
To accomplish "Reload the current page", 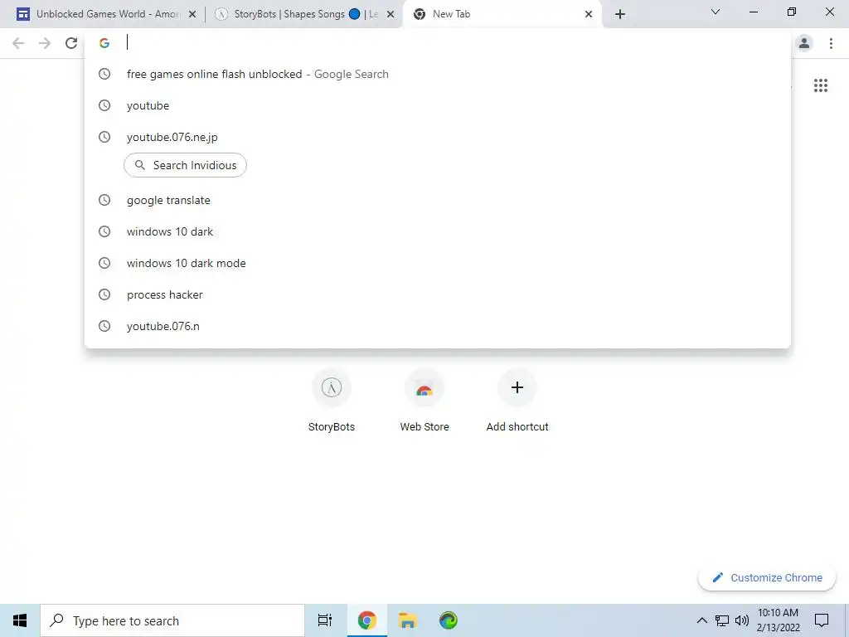I will point(71,43).
